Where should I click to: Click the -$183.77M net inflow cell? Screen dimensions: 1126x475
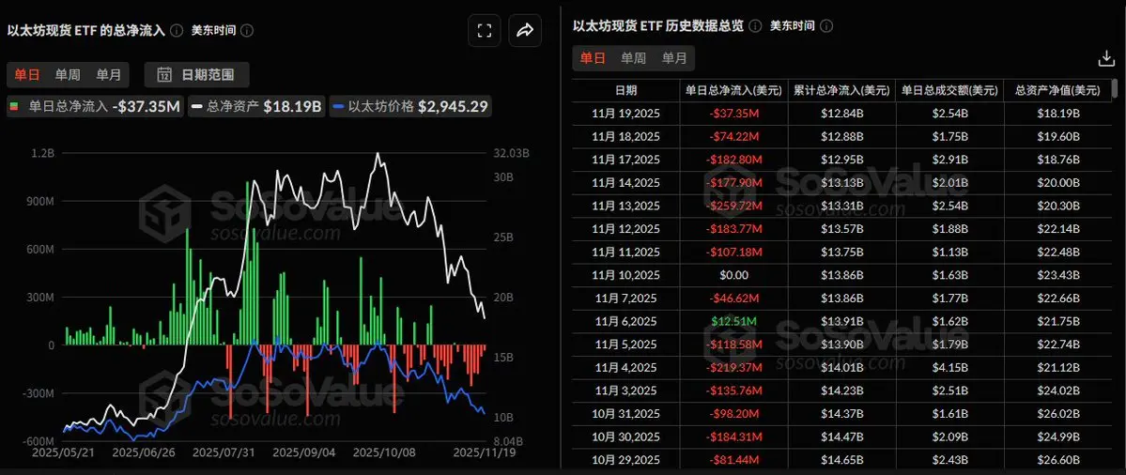tap(733, 229)
